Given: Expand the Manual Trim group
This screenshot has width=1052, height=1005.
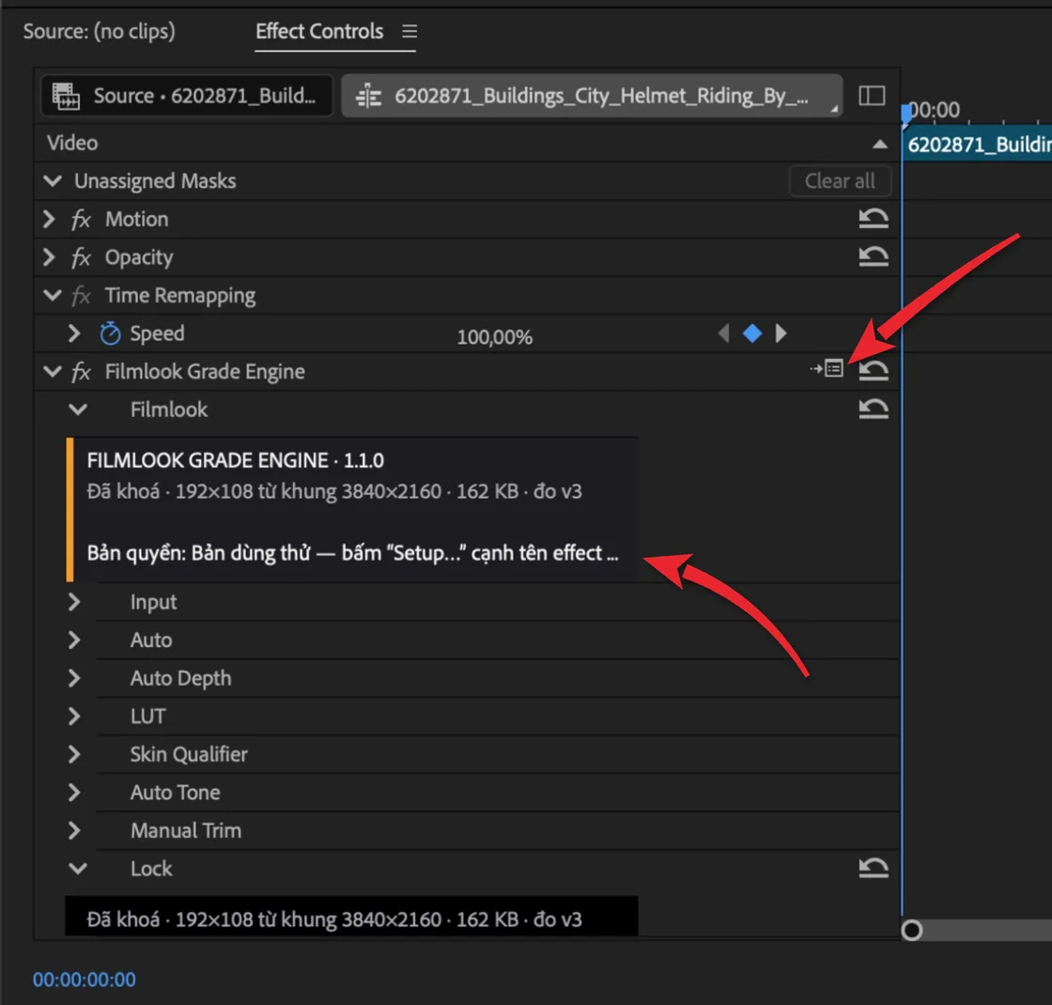Looking at the screenshot, I should tap(74, 830).
